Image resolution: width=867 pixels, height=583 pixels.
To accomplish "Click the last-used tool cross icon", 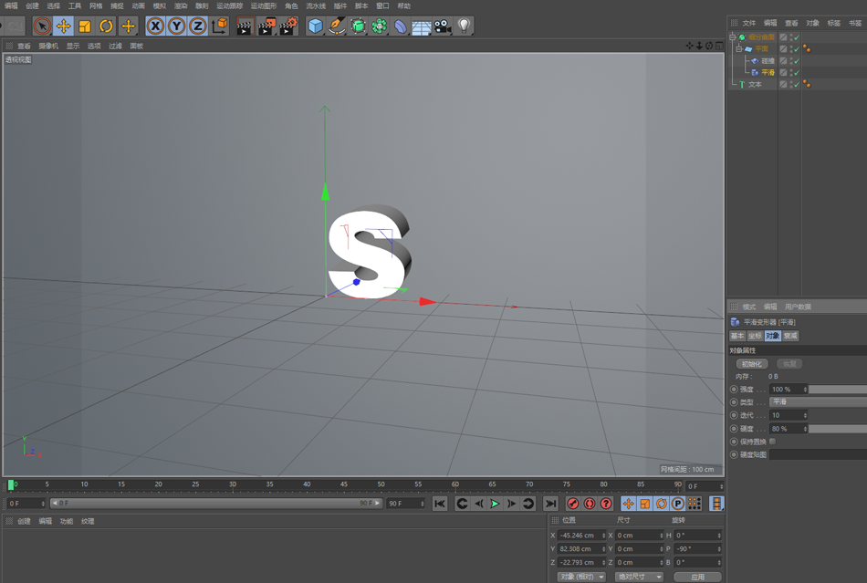I will click(129, 26).
